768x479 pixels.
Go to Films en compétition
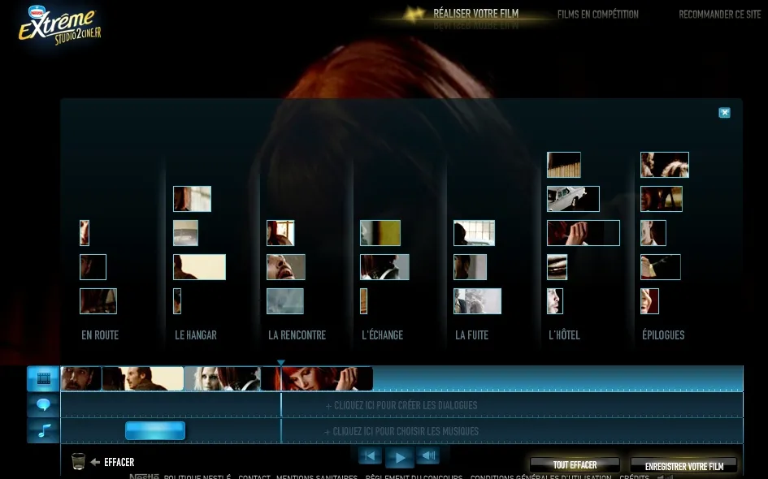597,14
